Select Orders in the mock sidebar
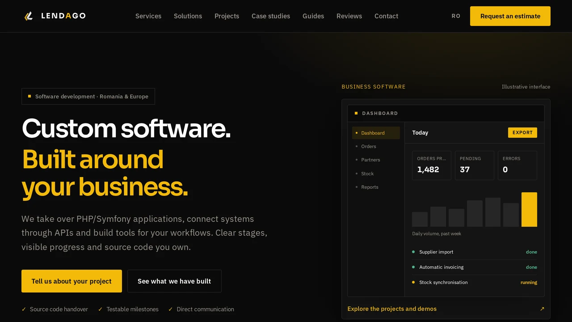 376,146
